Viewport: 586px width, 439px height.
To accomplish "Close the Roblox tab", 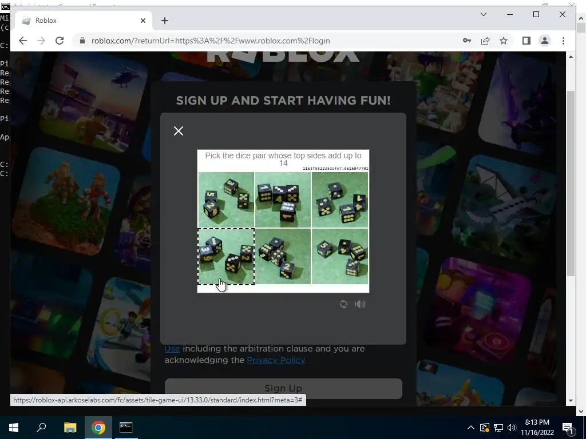I will click(142, 21).
